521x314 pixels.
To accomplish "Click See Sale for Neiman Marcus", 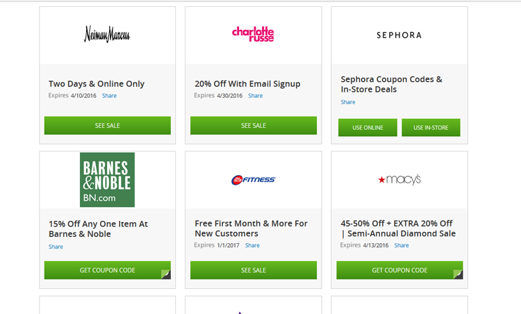I will tap(107, 125).
